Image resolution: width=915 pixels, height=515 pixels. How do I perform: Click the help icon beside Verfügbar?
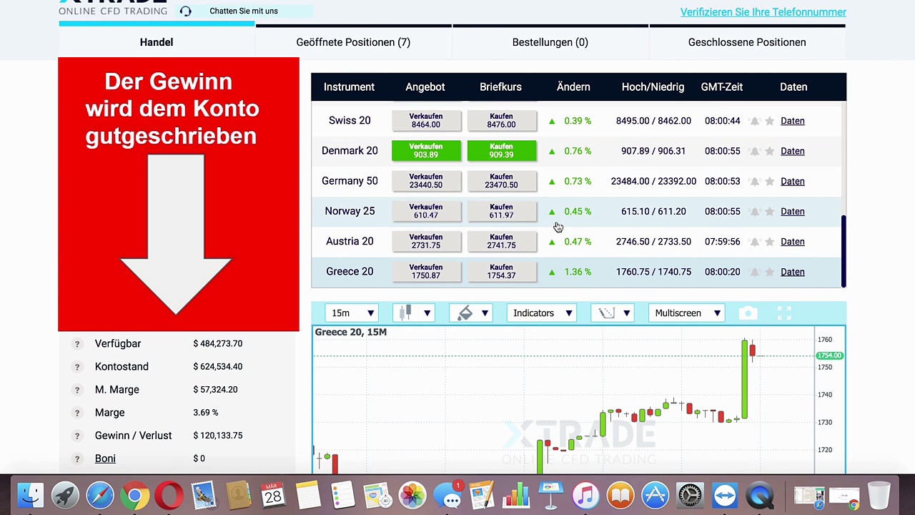77,344
